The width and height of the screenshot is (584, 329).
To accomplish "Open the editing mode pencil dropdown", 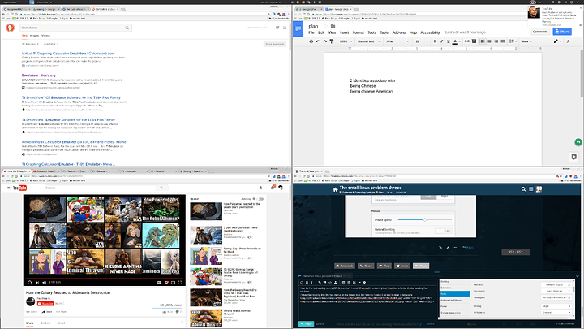I will pos(557,41).
